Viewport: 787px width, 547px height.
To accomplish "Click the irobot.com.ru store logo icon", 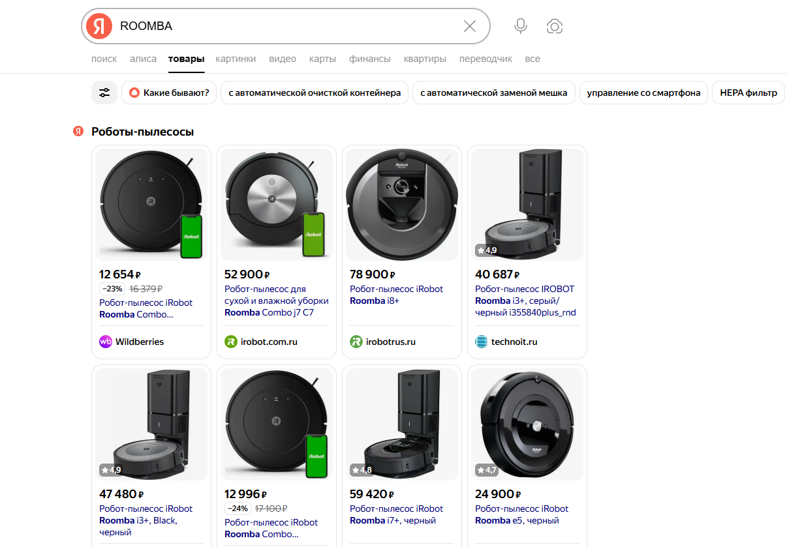I will [x=231, y=342].
